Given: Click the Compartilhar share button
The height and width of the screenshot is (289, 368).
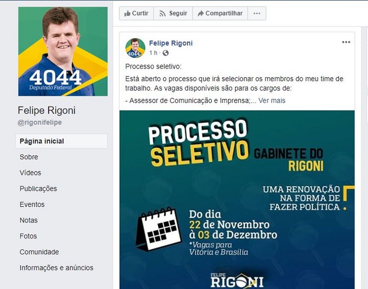Looking at the screenshot, I should [220, 13].
